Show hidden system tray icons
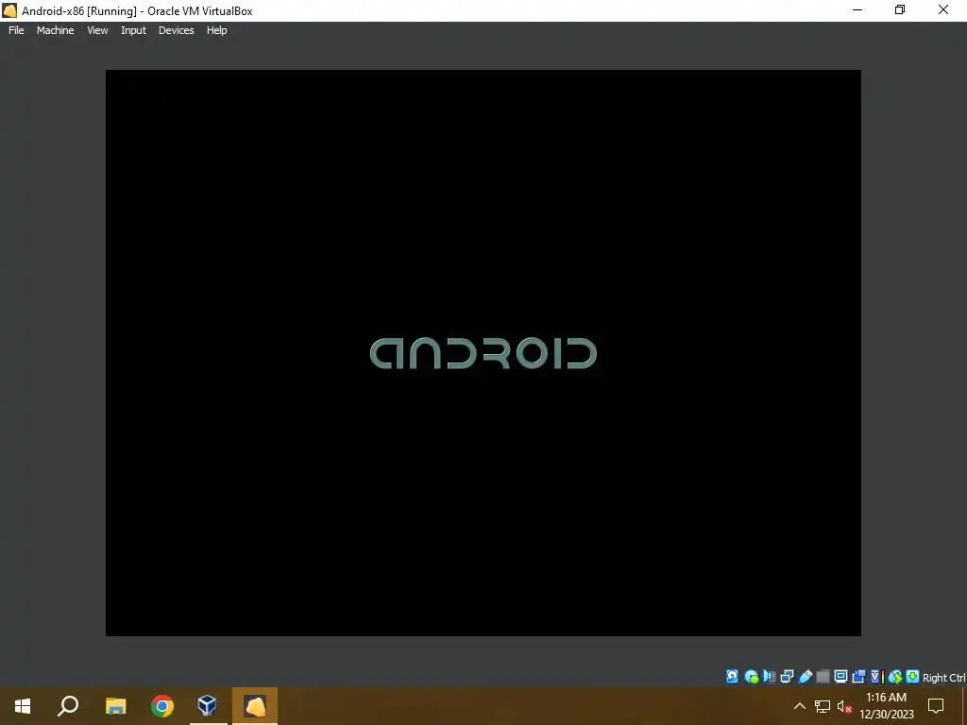This screenshot has width=967, height=725. pos(799,706)
